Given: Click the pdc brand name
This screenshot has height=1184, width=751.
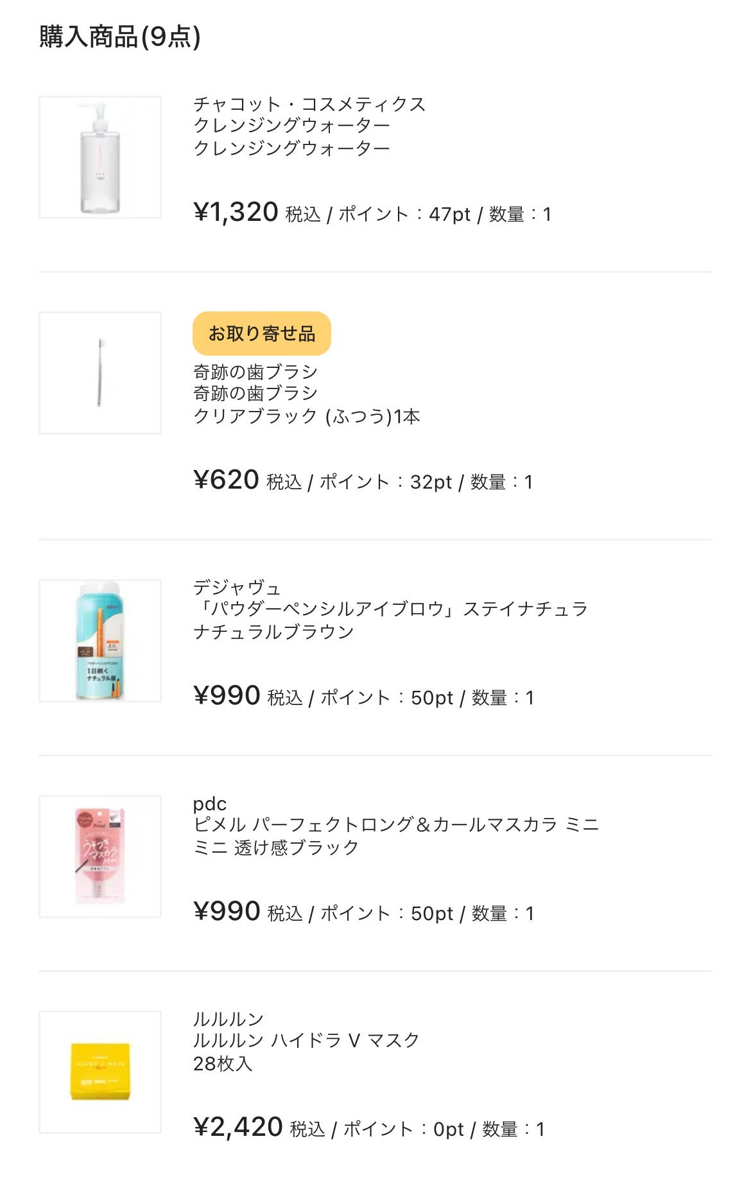Looking at the screenshot, I should (210, 804).
